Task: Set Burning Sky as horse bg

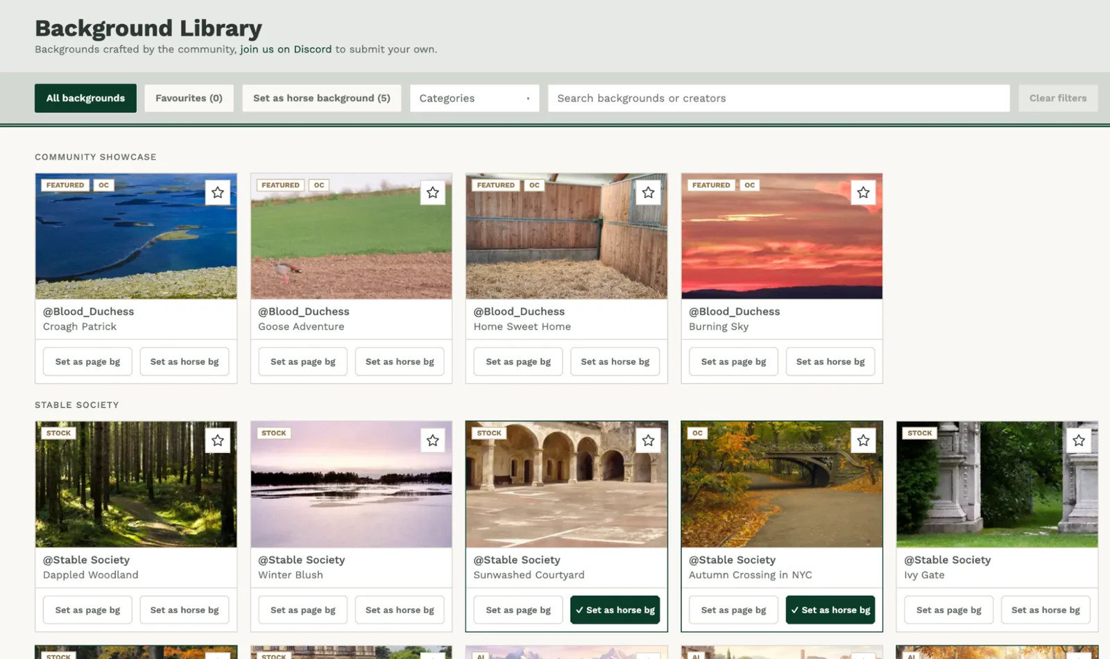Action: (830, 361)
